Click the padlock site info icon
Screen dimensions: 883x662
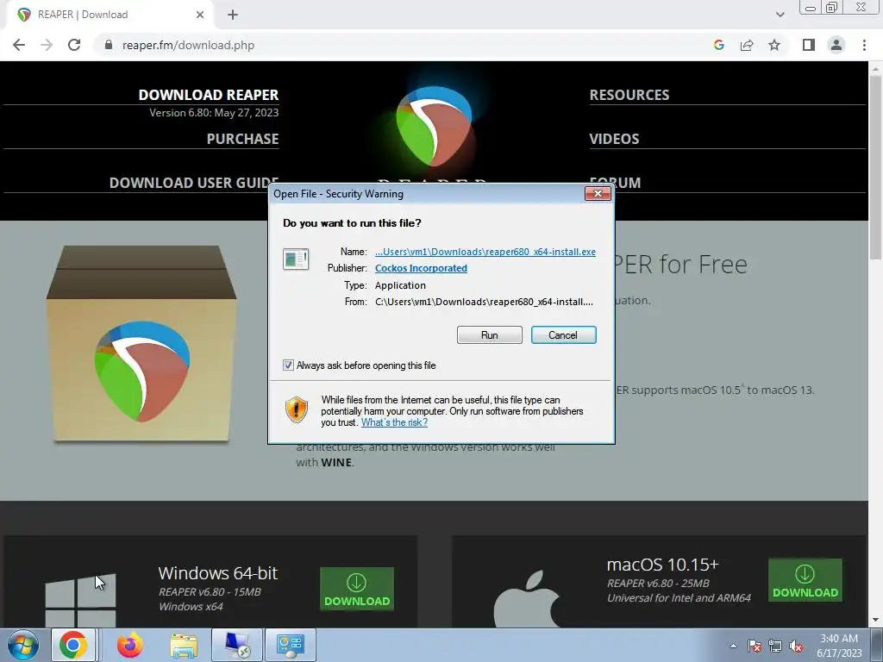(109, 45)
